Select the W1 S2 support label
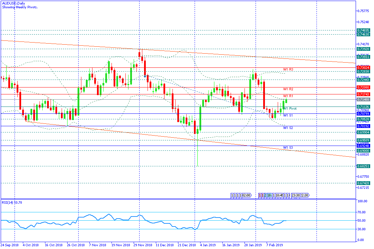 288,128
